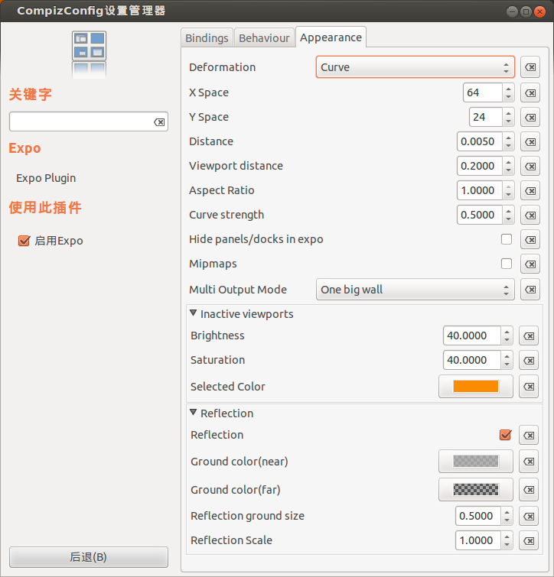Open the Selected Color orange swatch
Image resolution: width=554 pixels, height=577 pixels.
(475, 387)
